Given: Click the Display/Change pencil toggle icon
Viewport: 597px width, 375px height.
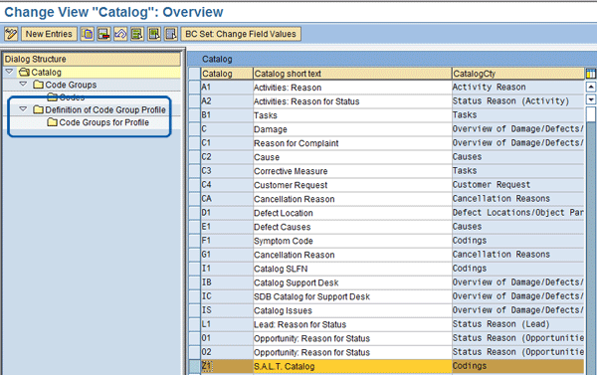Looking at the screenshot, I should (11, 34).
